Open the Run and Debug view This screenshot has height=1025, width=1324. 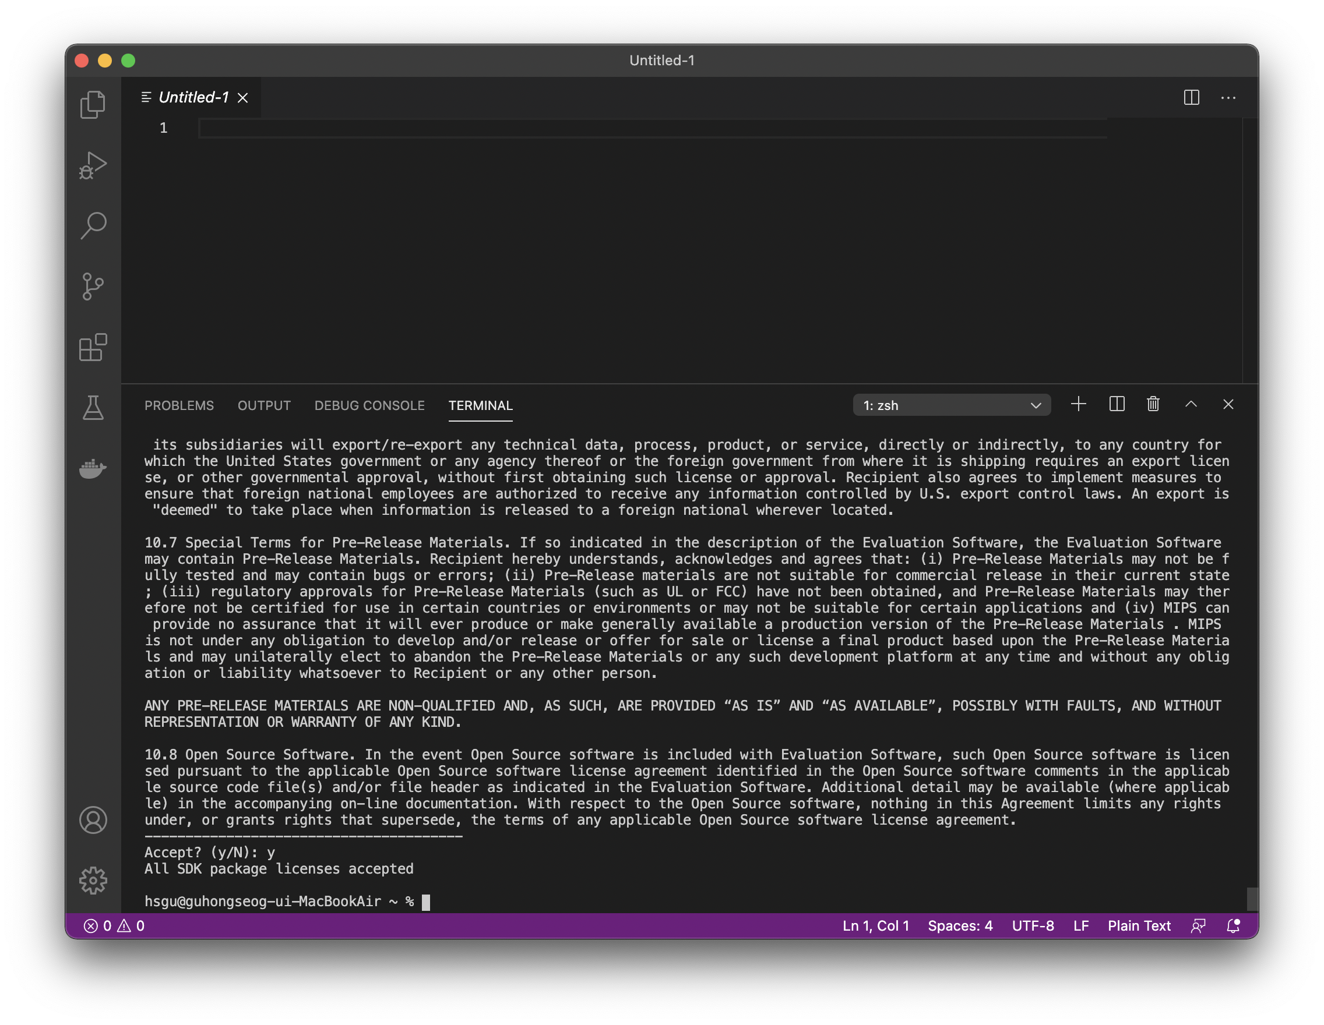(x=93, y=165)
